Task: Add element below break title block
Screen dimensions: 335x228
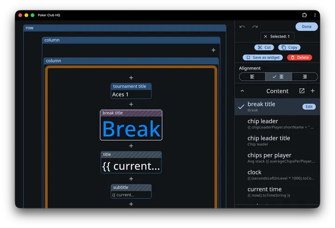Action: 131,146
